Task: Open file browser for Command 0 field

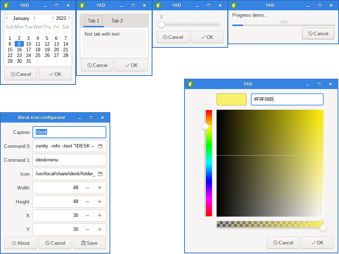Action: click(x=101, y=146)
